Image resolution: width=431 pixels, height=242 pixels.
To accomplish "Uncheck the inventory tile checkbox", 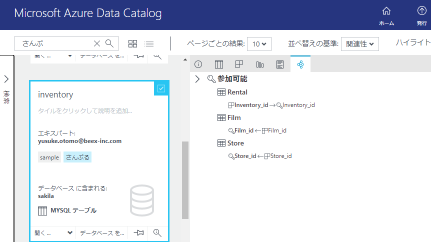I will (x=161, y=88).
